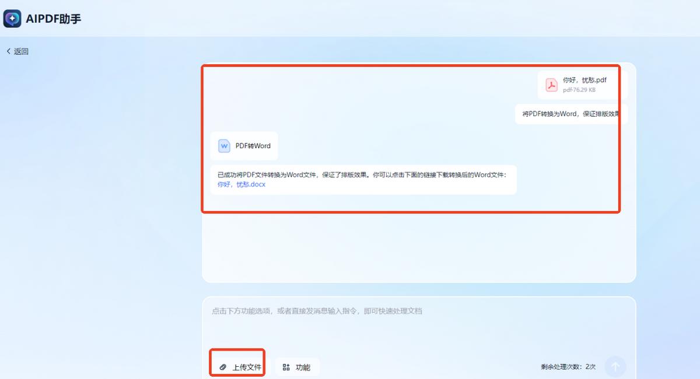Download the 你好，忧愁.docx file link

click(242, 184)
